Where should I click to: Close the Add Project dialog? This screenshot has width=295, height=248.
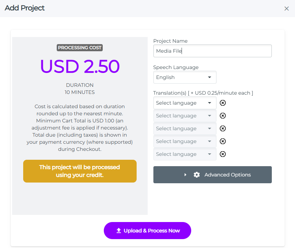[286, 9]
